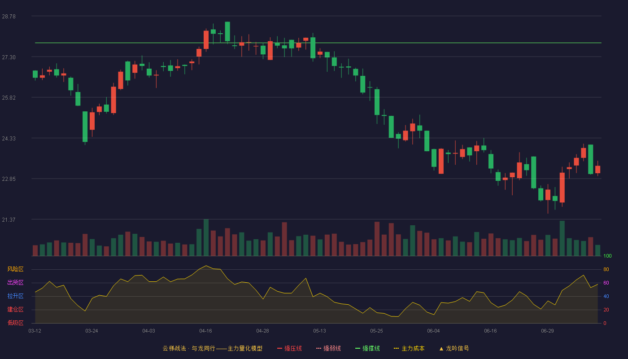Click the 21.37 price axis label
628x359 pixels.
pyautogui.click(x=9, y=219)
